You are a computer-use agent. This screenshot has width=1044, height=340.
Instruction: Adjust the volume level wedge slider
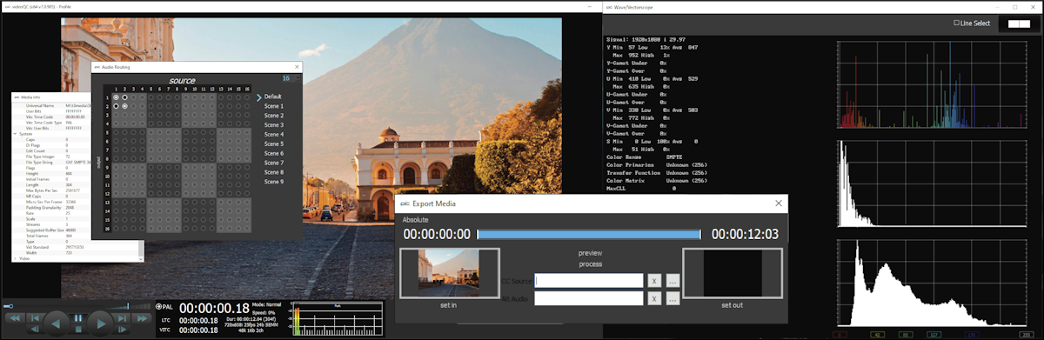point(129,306)
